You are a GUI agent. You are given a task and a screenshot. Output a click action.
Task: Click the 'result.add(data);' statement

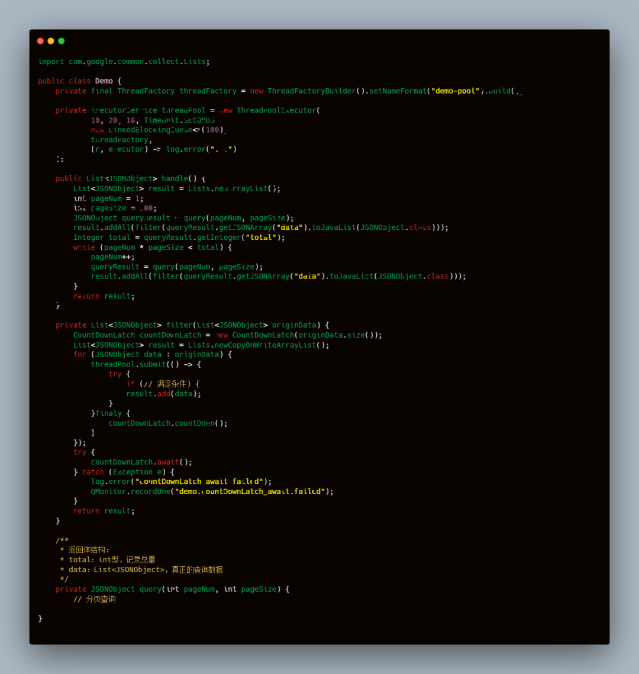(163, 394)
